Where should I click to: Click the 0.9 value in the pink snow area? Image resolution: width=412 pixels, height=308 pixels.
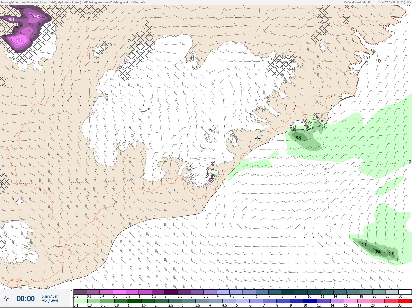point(19,40)
